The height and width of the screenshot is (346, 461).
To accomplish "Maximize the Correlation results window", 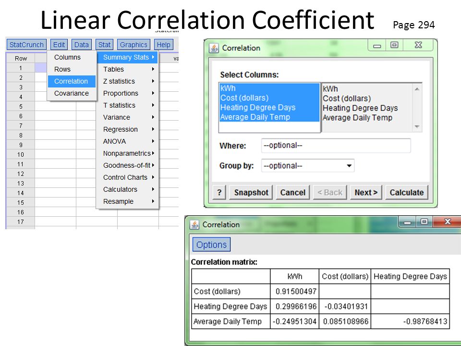I will (424, 222).
